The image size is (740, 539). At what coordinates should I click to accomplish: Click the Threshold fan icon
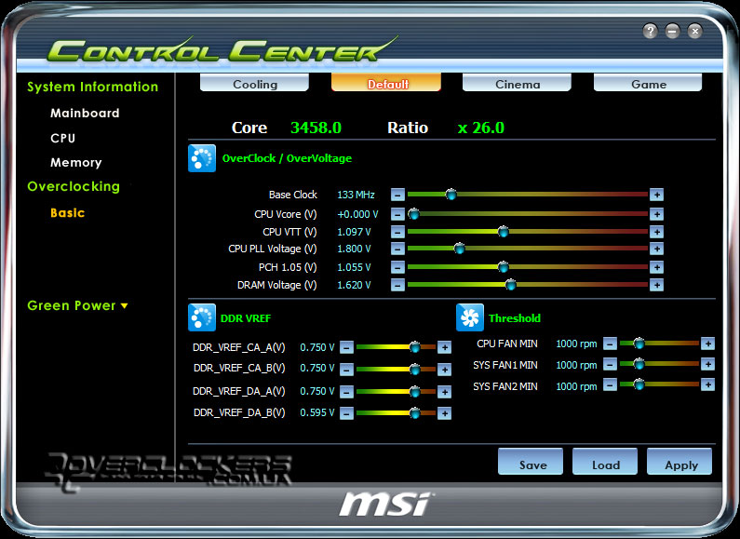(x=470, y=317)
